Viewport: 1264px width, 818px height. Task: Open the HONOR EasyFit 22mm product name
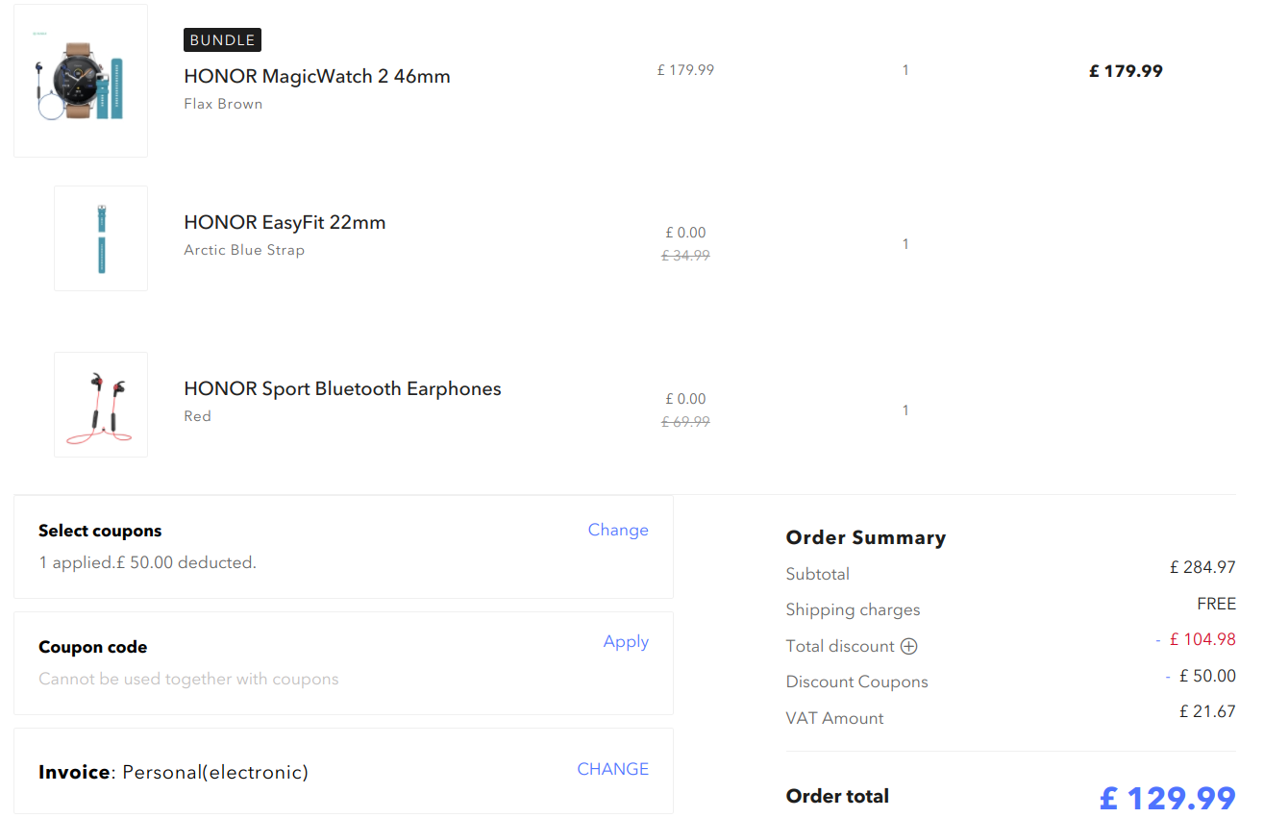coord(285,222)
